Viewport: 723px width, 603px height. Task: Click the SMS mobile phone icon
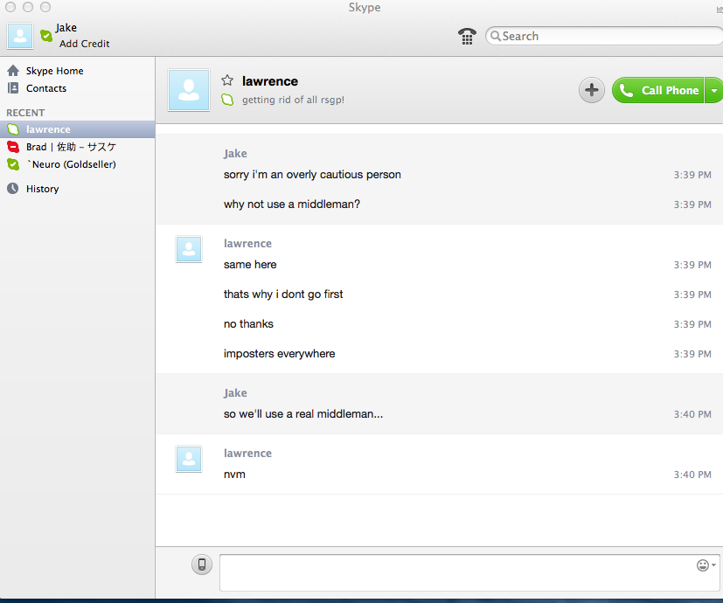click(202, 565)
